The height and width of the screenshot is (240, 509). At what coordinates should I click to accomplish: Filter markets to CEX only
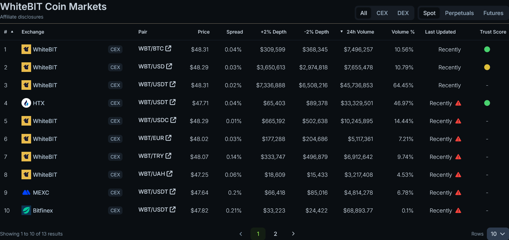(x=382, y=13)
